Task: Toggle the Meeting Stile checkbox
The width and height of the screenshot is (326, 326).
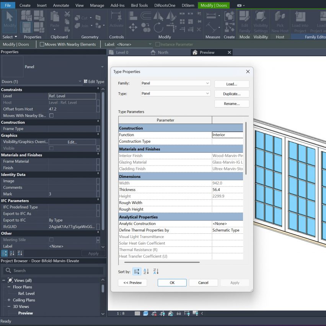Action: coord(51,240)
